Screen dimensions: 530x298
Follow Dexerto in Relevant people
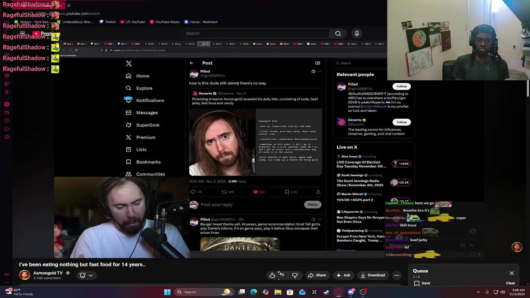[x=402, y=122]
